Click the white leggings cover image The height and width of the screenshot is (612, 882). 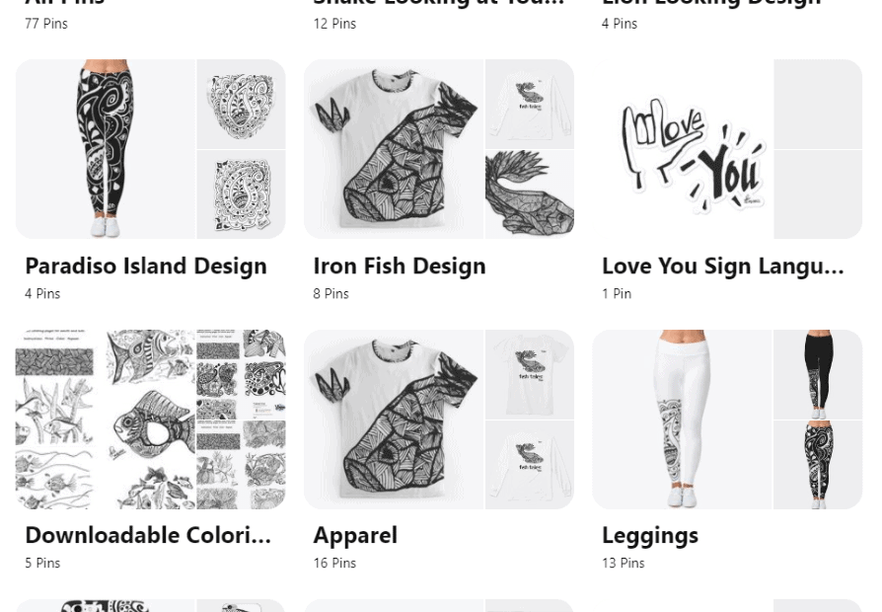[x=683, y=420]
